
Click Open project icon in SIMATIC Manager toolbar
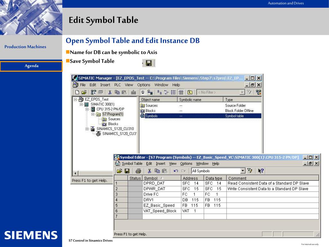[x=84, y=92]
